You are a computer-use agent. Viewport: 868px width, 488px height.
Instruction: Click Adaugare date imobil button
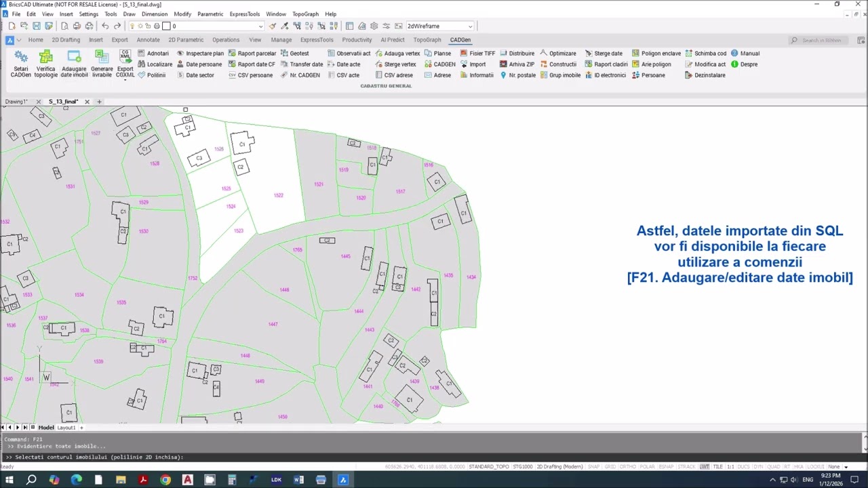74,64
